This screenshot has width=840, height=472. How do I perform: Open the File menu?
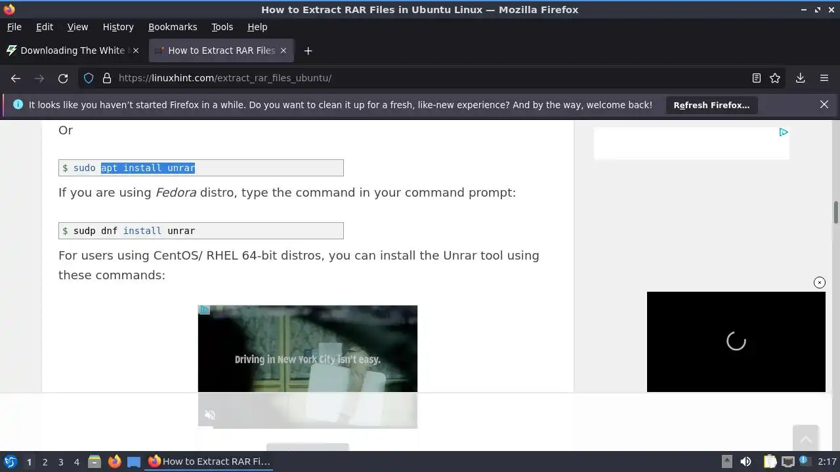click(x=14, y=27)
